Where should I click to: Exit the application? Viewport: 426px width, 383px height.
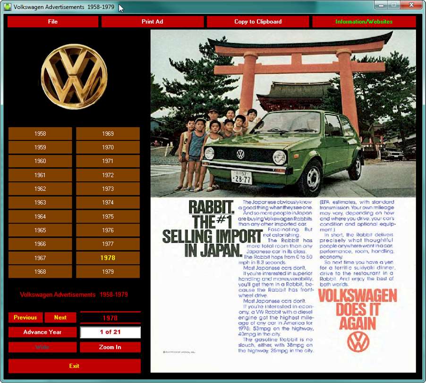pos(75,366)
